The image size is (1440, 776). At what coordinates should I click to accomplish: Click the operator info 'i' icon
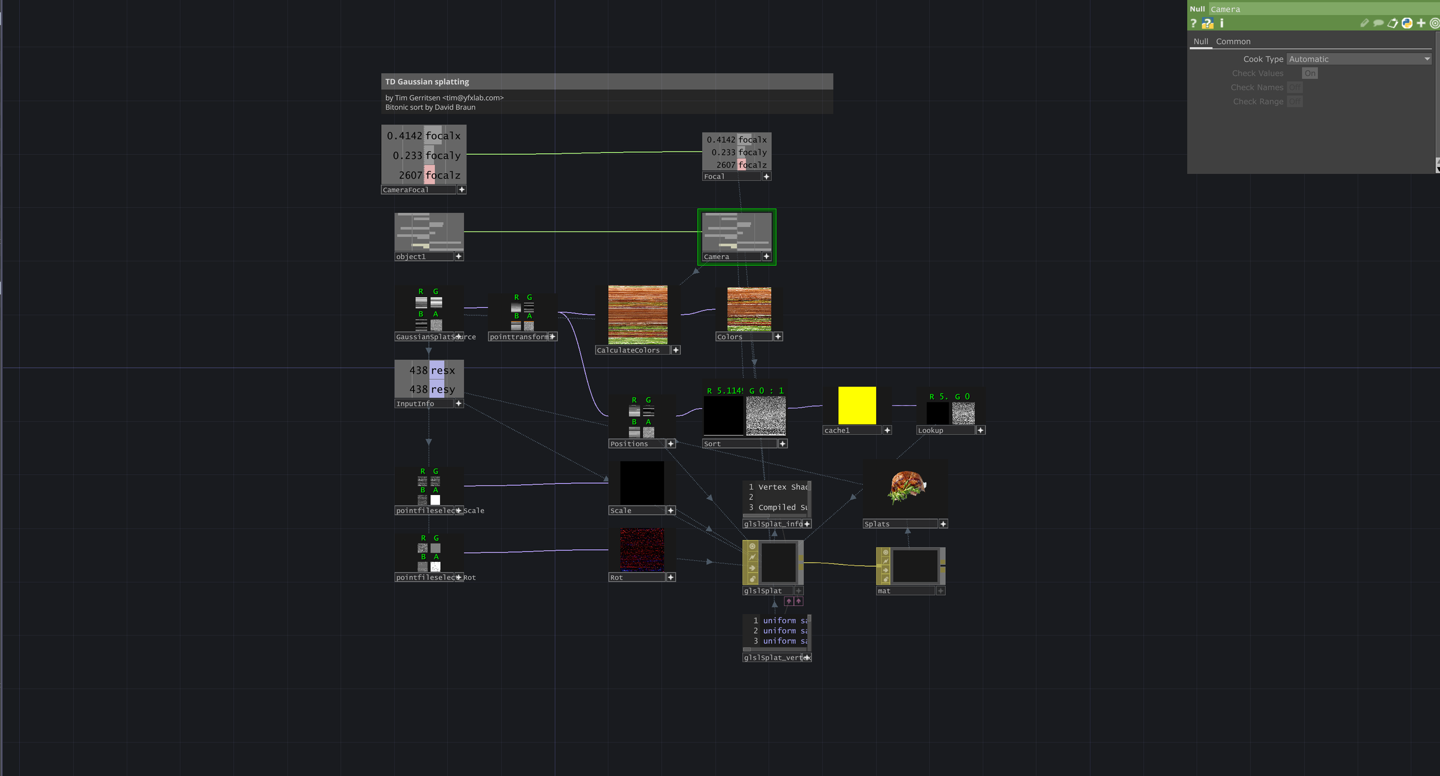tap(1221, 23)
